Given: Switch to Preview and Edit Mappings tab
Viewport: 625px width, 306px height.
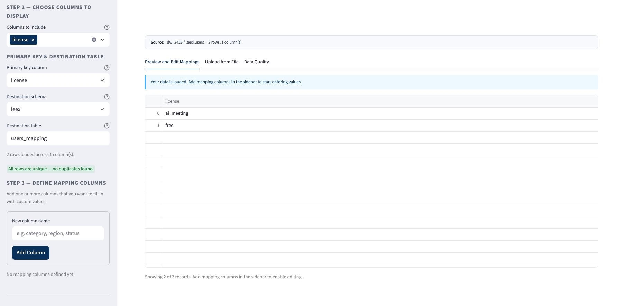Looking at the screenshot, I should [x=172, y=62].
